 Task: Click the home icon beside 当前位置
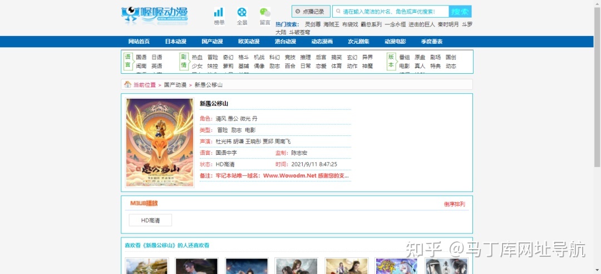pyautogui.click(x=127, y=84)
